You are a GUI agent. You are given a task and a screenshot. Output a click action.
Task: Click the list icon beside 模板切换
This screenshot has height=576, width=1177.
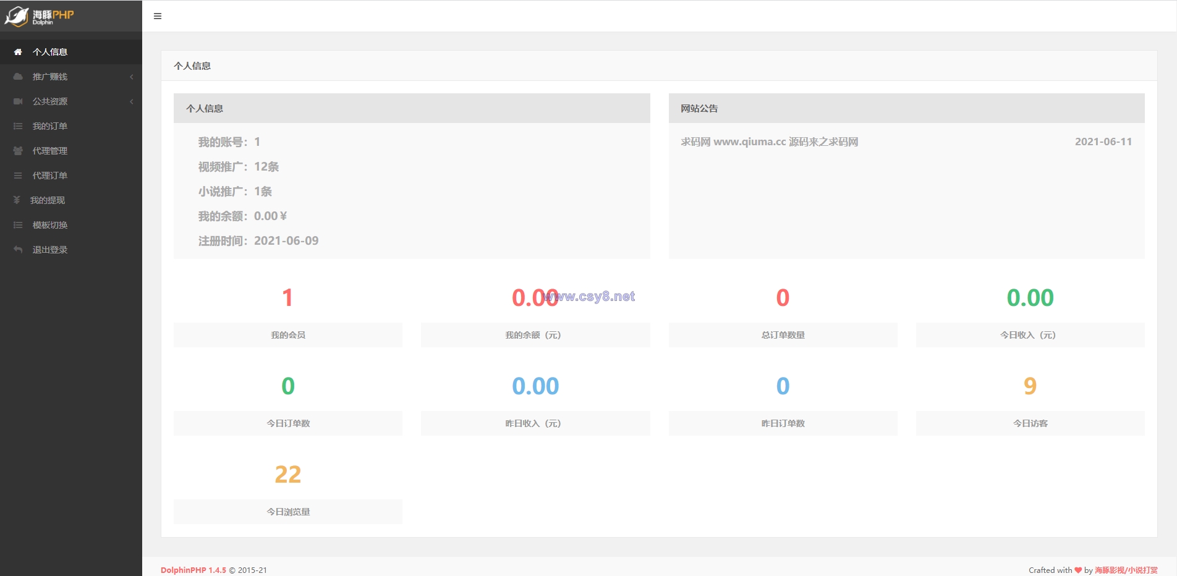pos(18,225)
